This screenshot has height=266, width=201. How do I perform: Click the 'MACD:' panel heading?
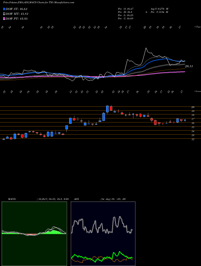tap(12, 199)
